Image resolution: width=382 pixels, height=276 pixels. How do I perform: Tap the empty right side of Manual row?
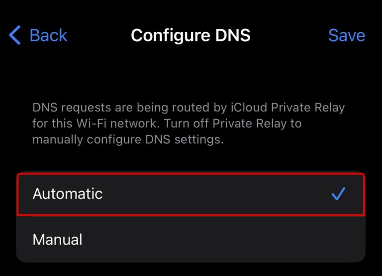pos(298,240)
